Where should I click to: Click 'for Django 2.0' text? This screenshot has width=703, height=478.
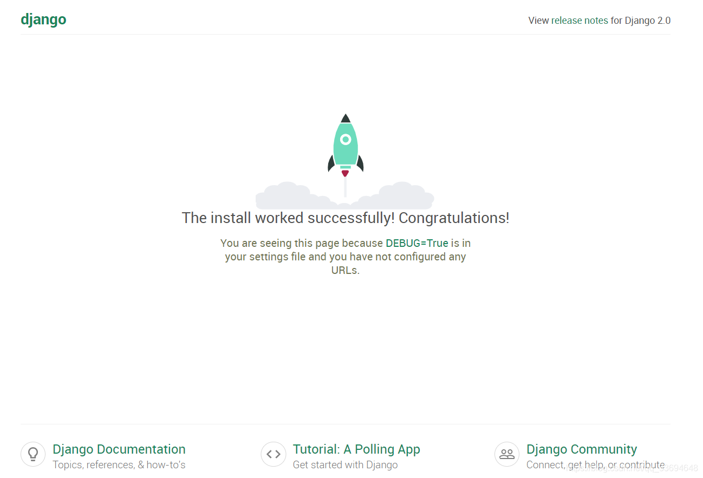click(641, 21)
